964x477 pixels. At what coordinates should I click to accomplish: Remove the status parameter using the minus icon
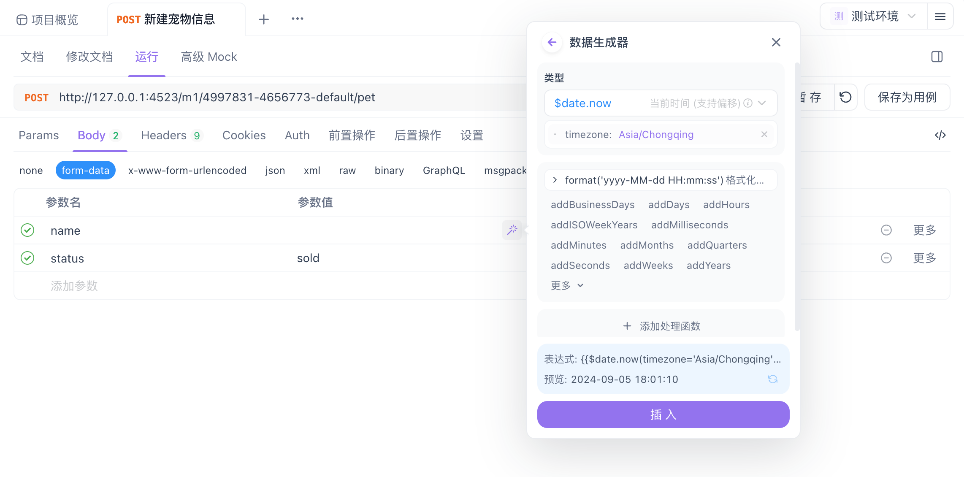coord(886,258)
